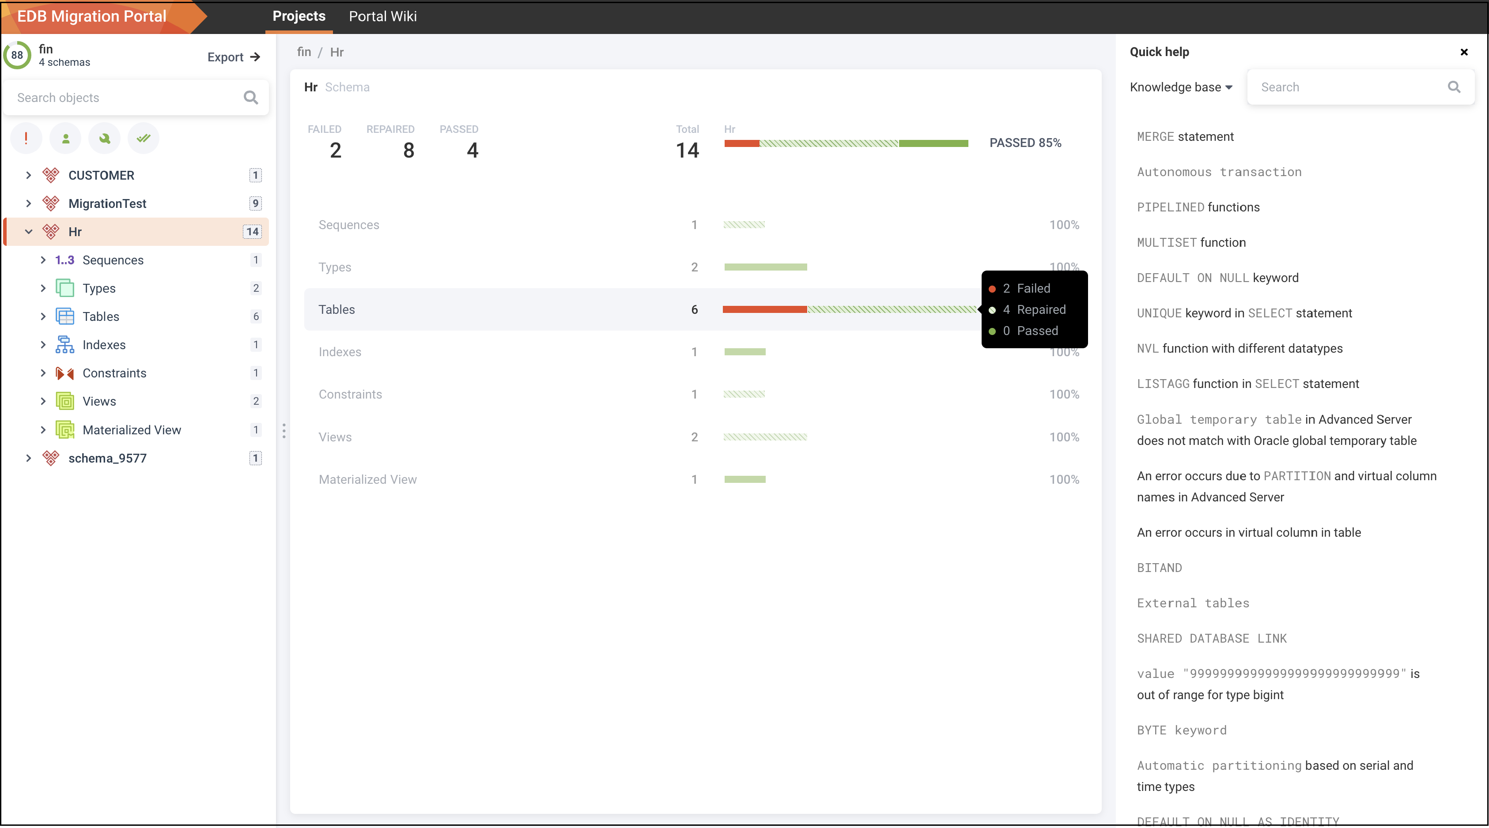
Task: Click the Tables grid icon in tree
Action: pos(65,316)
